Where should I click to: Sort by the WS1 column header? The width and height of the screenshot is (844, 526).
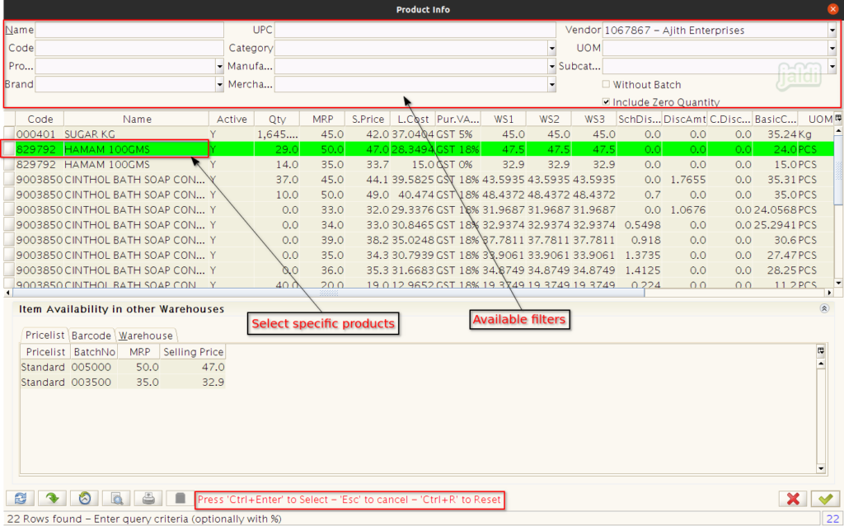504,119
